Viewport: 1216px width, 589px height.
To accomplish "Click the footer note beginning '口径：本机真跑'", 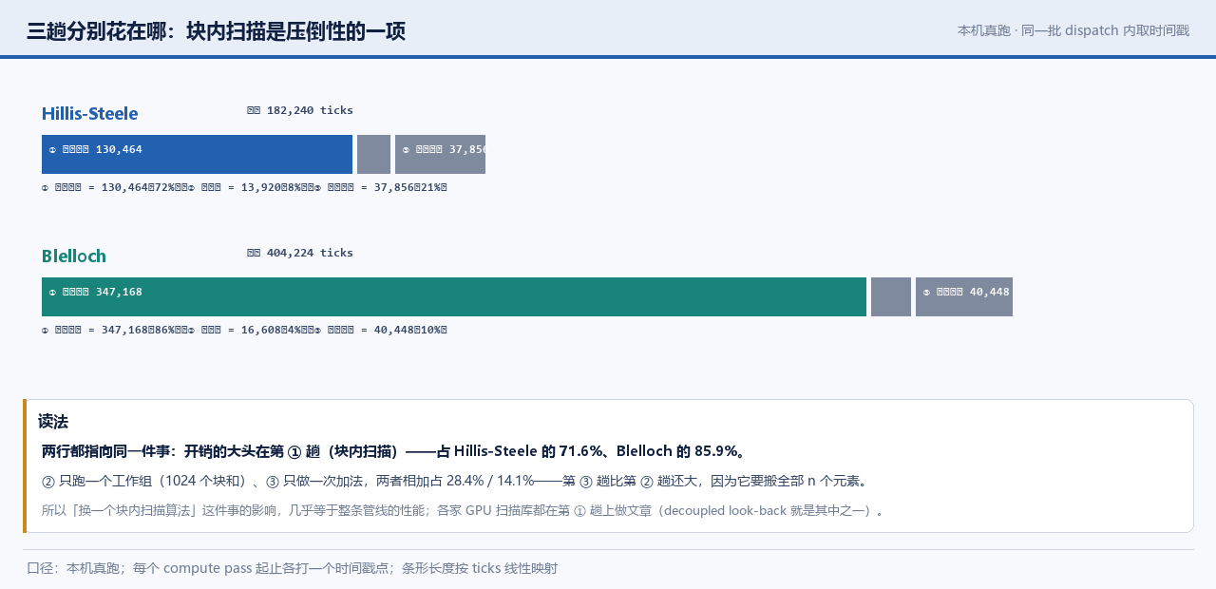I will (x=293, y=569).
